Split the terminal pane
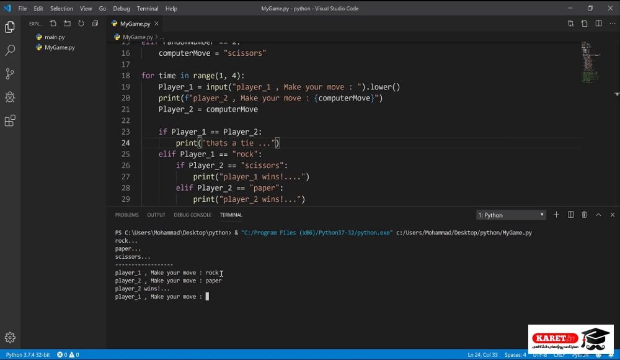The image size is (620, 360). click(570, 215)
